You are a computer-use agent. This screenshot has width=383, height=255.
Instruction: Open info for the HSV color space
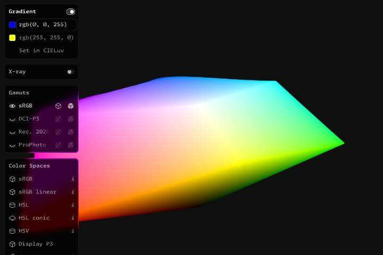72,231
